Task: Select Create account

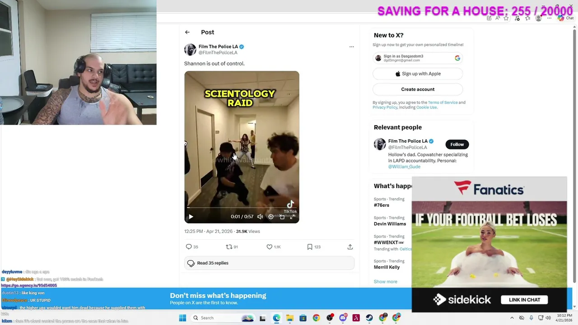Action: (418, 89)
